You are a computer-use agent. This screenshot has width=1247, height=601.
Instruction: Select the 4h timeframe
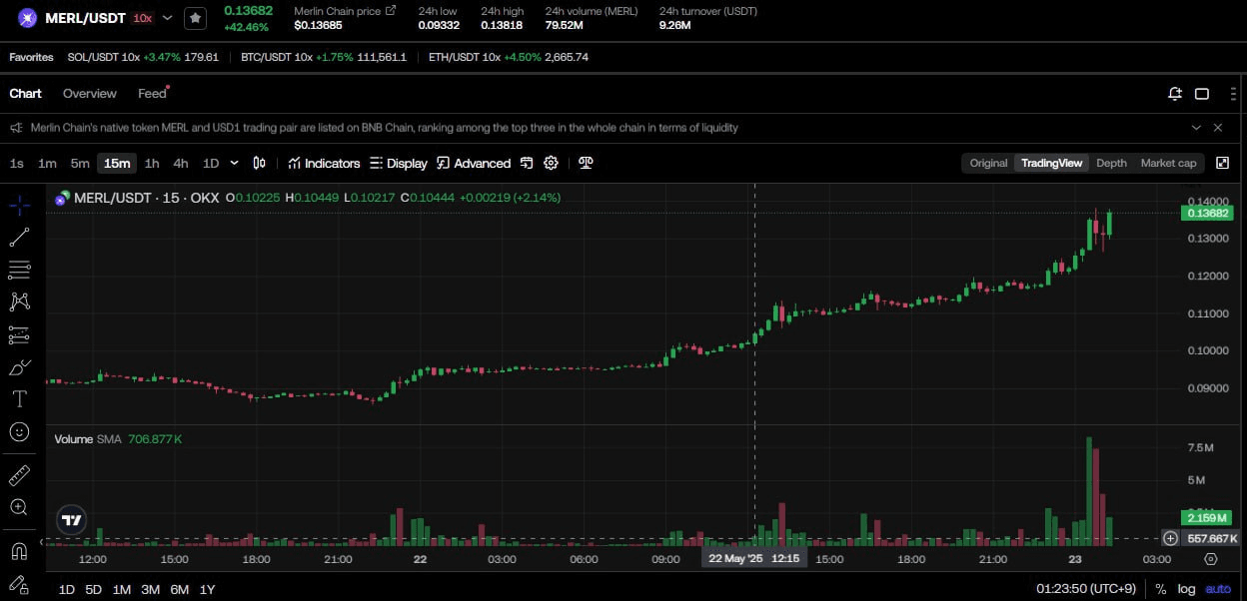(181, 163)
